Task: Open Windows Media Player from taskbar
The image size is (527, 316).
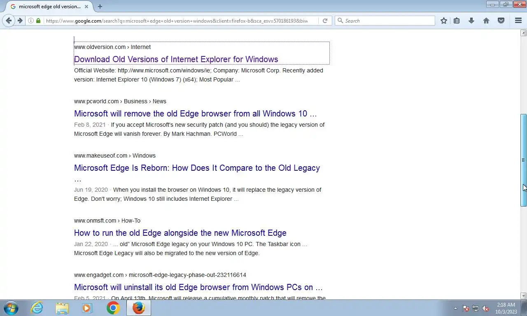Action: (x=87, y=308)
